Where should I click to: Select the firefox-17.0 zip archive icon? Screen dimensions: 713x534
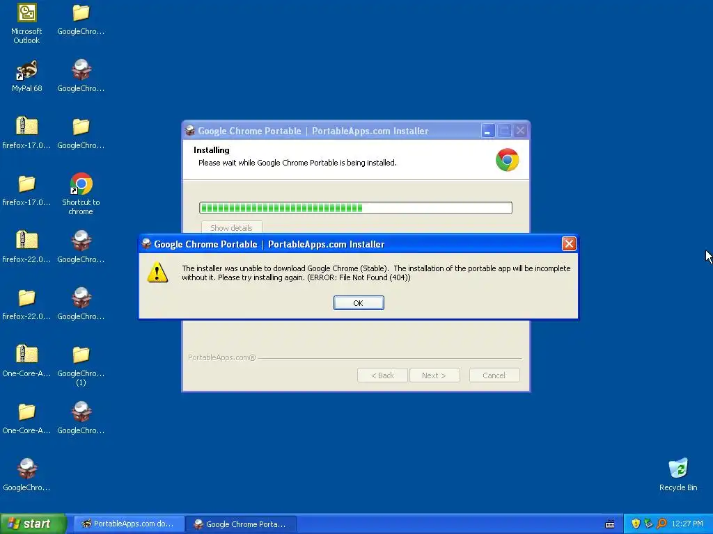[26, 133]
